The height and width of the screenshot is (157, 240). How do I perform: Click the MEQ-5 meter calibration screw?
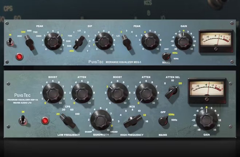point(216,49)
